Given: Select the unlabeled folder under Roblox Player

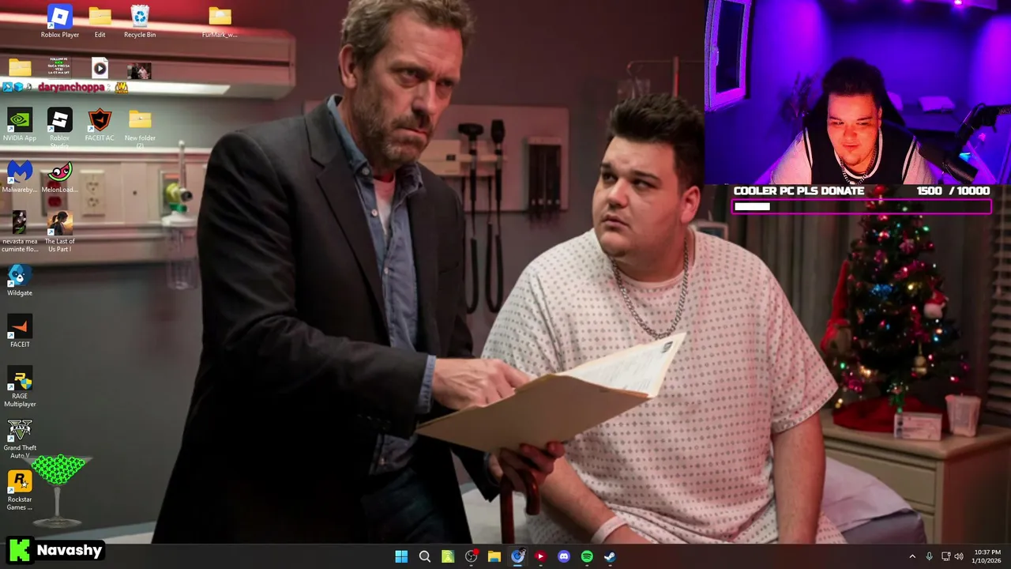Looking at the screenshot, I should click(20, 68).
